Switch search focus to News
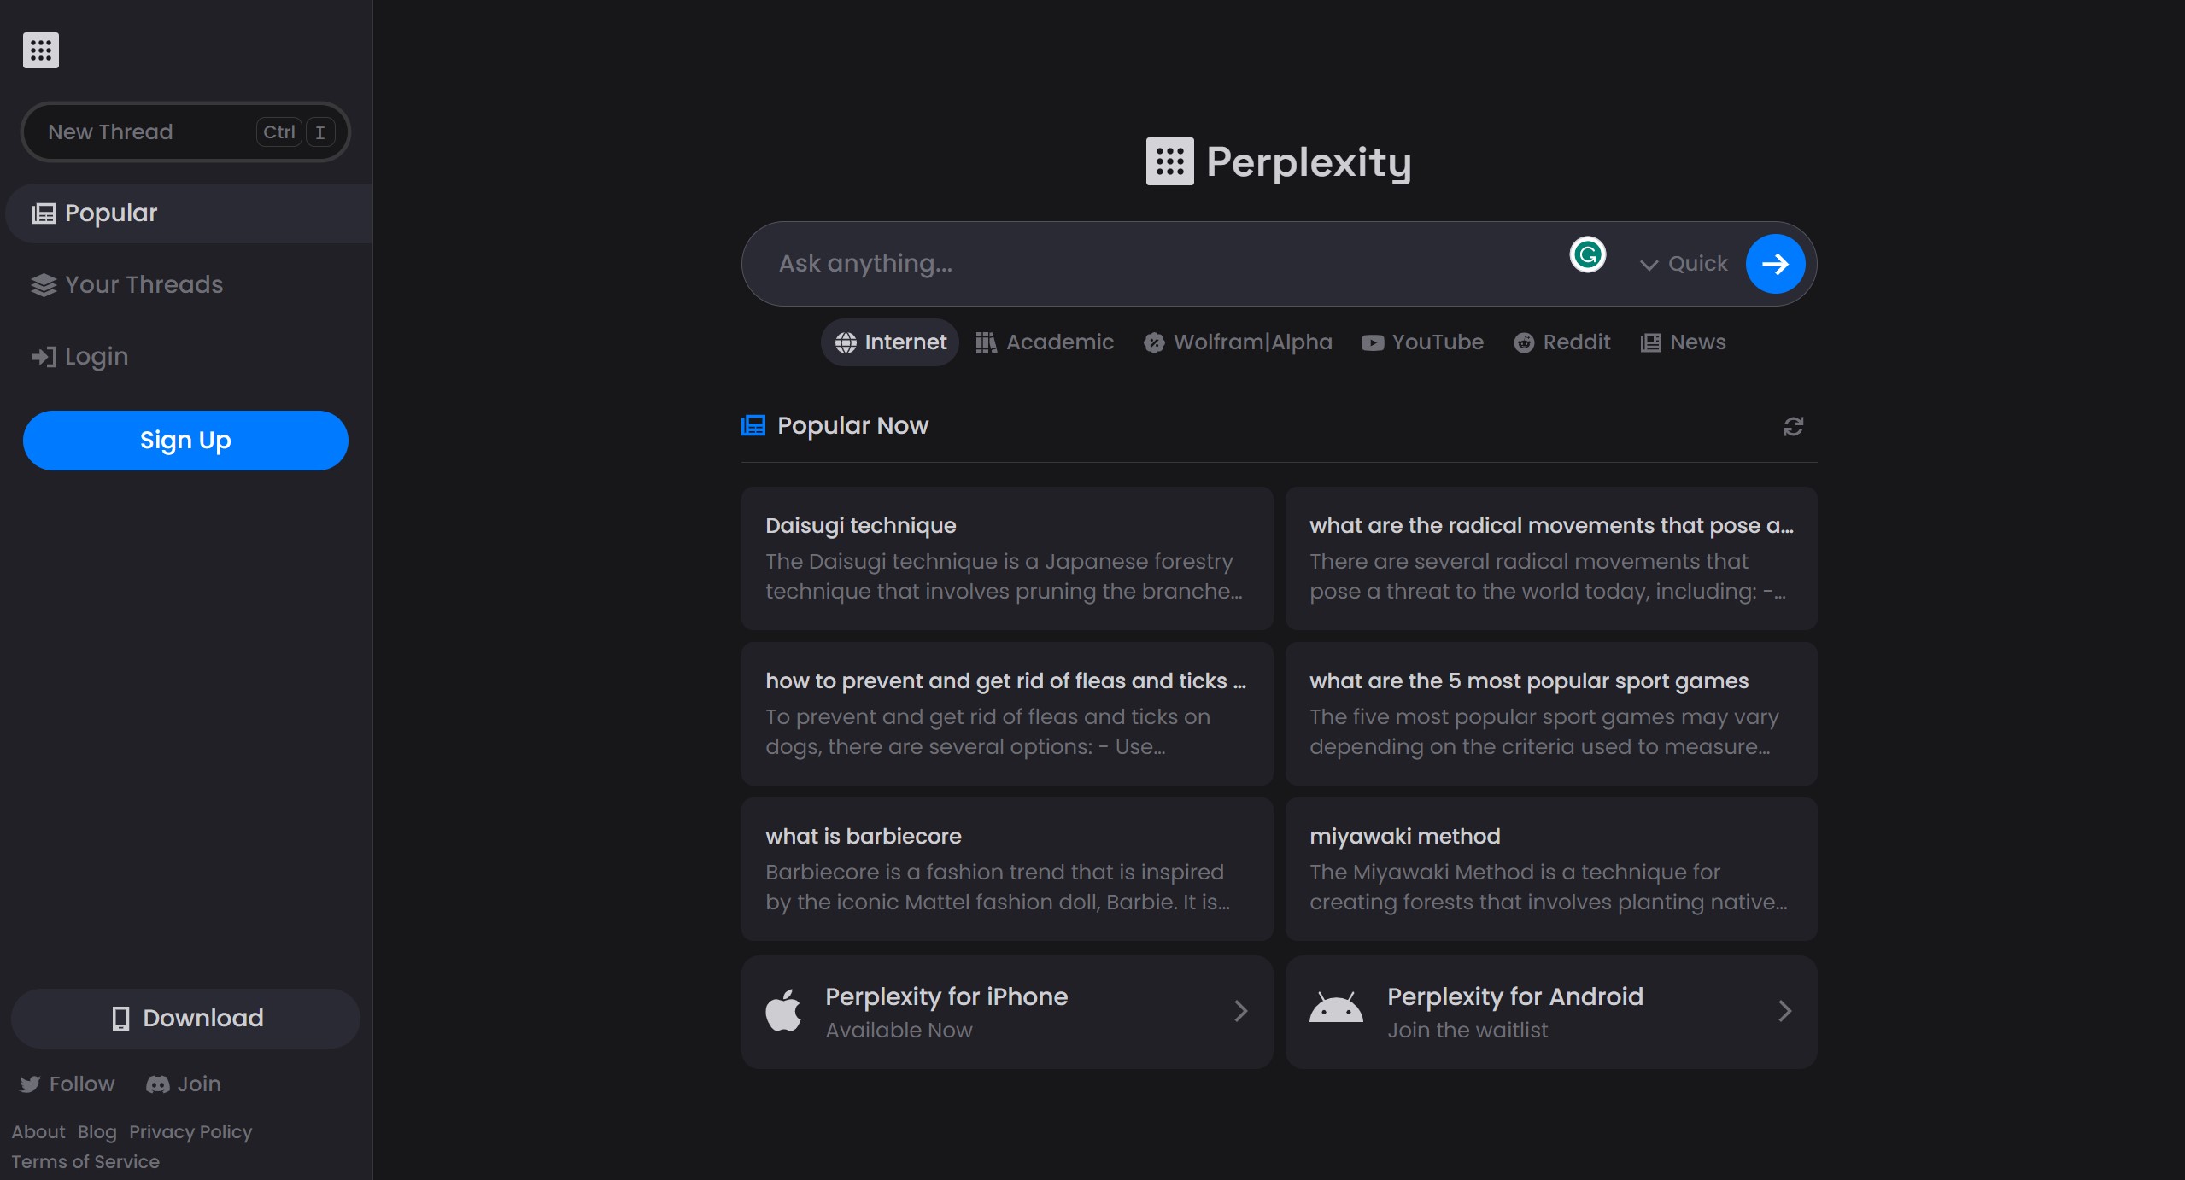This screenshot has width=2185, height=1180. pos(1683,342)
